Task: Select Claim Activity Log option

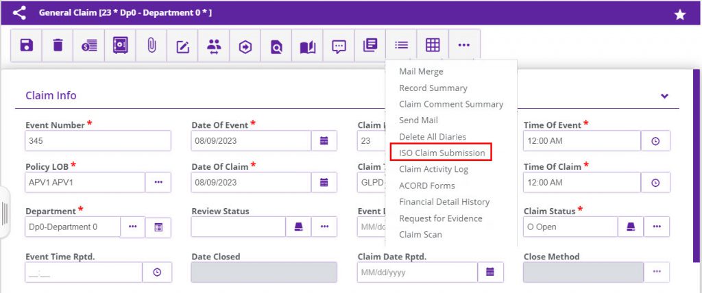Action: tap(433, 169)
